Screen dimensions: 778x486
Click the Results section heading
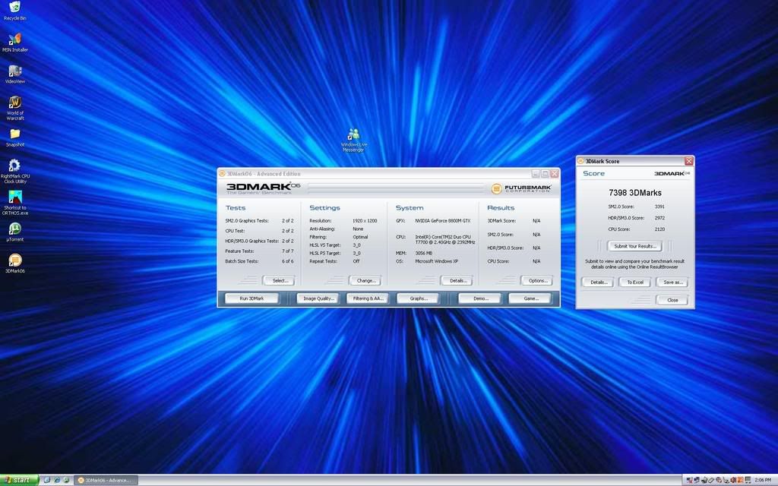click(501, 208)
